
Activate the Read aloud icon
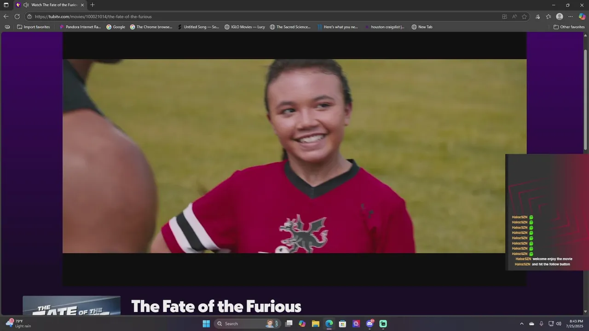click(x=514, y=17)
